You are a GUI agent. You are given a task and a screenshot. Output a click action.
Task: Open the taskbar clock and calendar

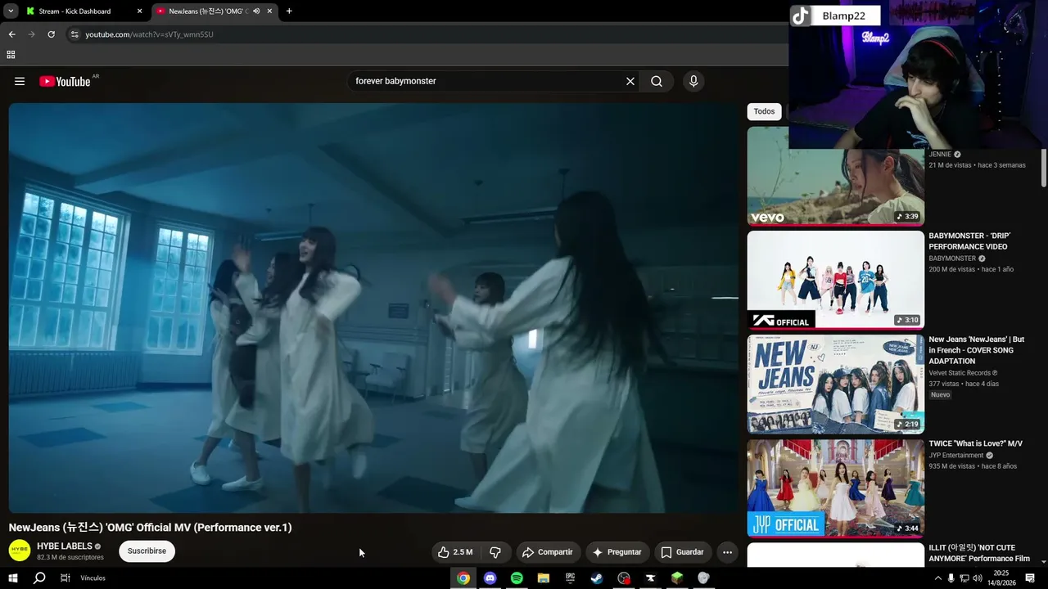point(1001,578)
